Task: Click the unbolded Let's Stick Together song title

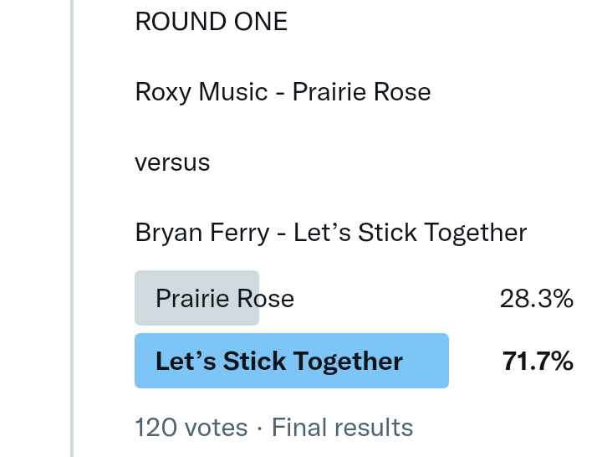Action: pyautogui.click(x=410, y=232)
